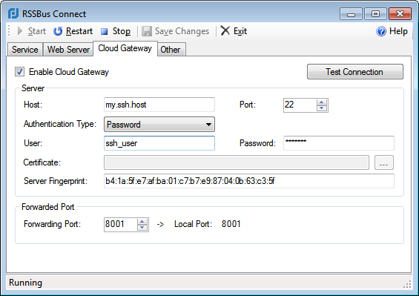Image resolution: width=419 pixels, height=296 pixels.
Task: Click the disabled Certificate path field
Action: point(237,162)
